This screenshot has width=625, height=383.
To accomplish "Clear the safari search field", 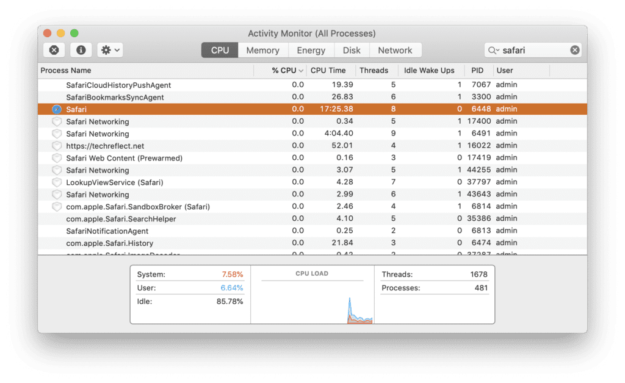I will 574,50.
